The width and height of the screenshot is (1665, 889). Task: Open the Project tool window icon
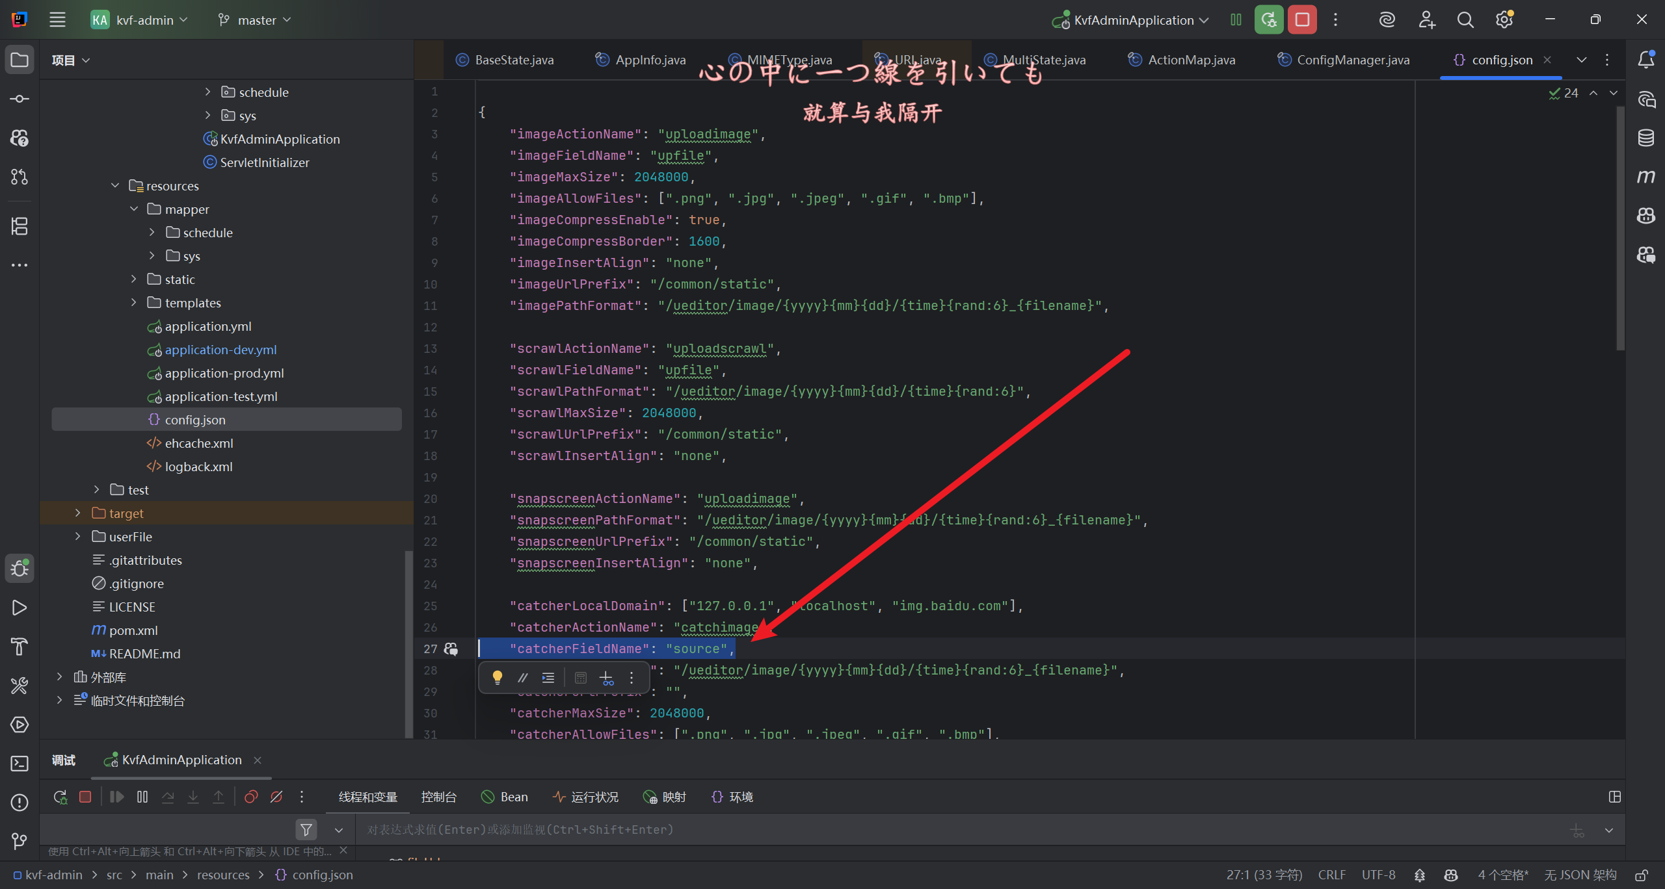[x=20, y=60]
